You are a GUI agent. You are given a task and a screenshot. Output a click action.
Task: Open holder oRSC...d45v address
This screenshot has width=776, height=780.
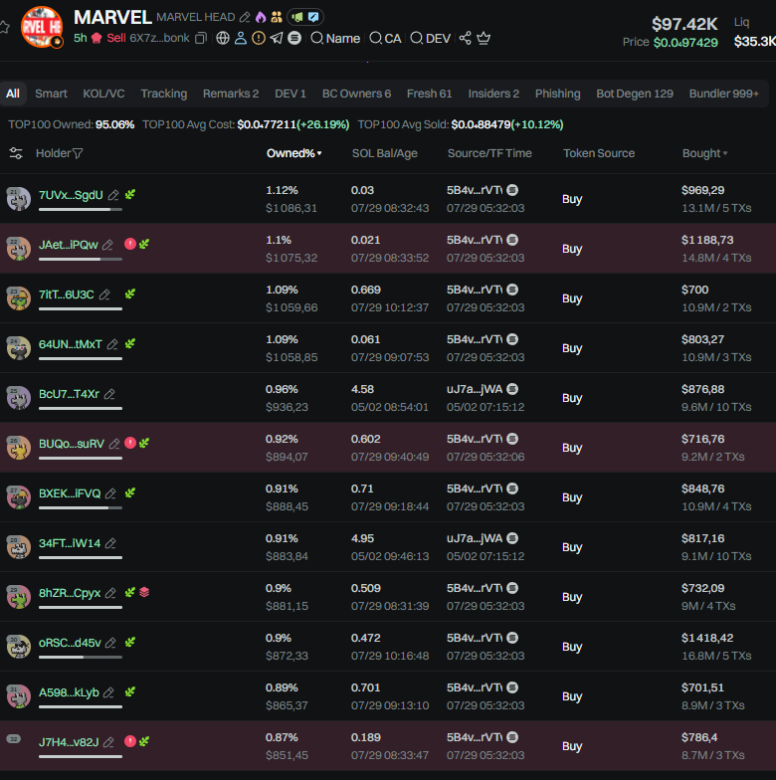pos(70,643)
